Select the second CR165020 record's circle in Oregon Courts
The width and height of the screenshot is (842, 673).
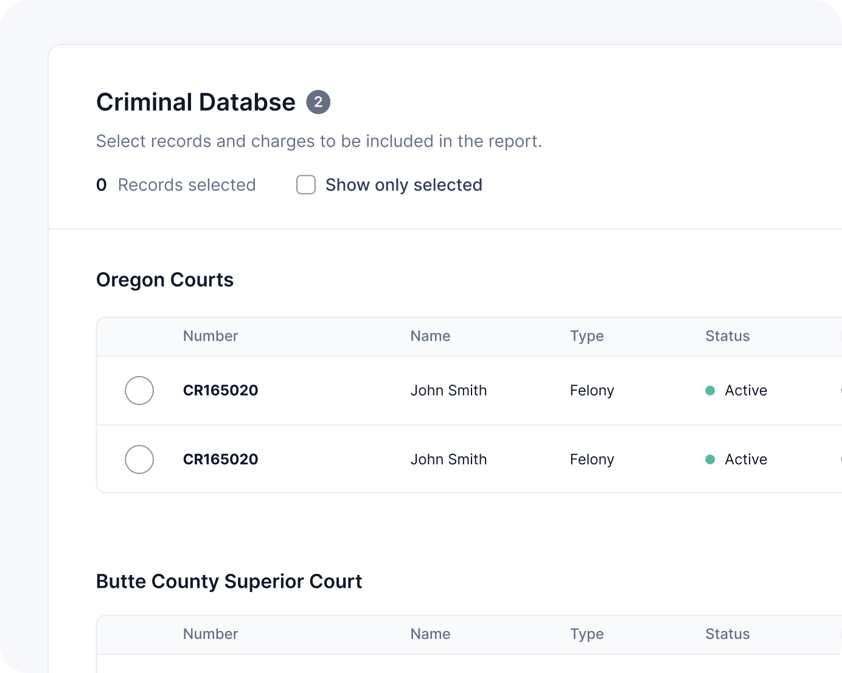point(139,459)
